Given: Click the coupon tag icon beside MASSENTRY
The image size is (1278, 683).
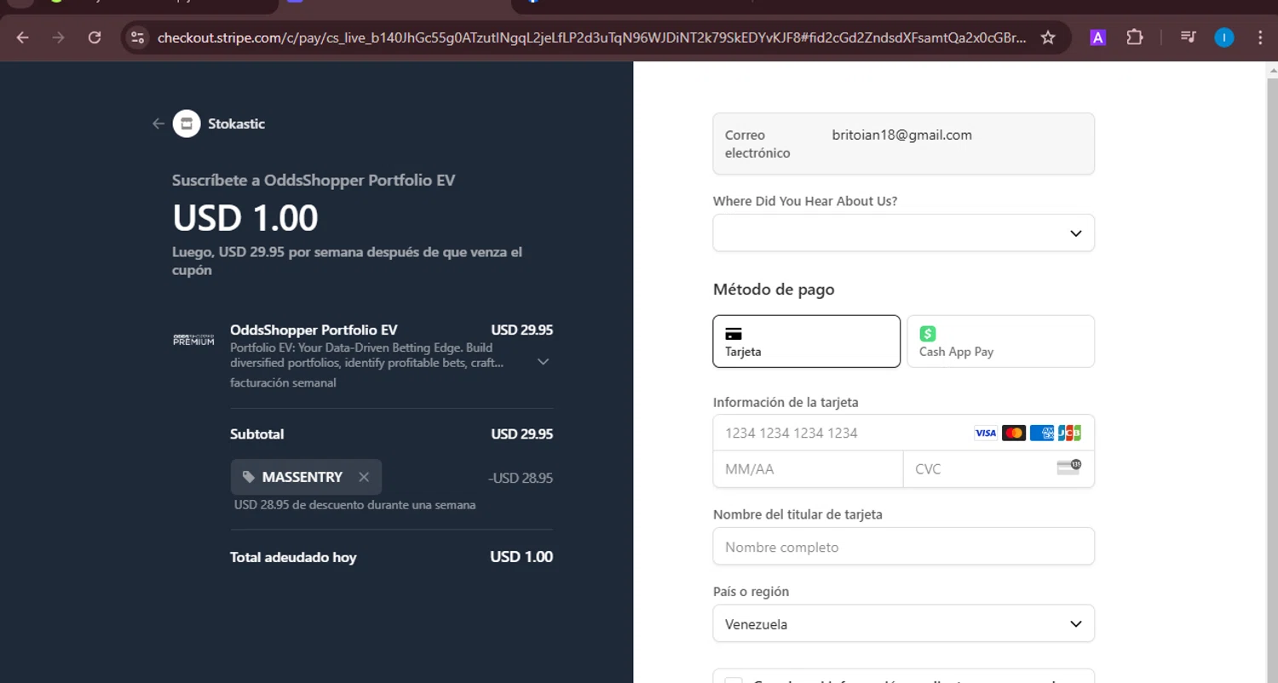Looking at the screenshot, I should (248, 477).
